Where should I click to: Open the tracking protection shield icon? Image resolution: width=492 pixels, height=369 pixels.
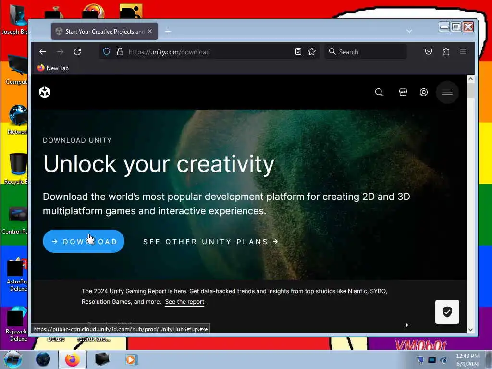[107, 51]
